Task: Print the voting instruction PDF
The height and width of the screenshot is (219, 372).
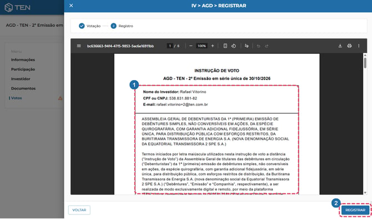Action: click(349, 46)
